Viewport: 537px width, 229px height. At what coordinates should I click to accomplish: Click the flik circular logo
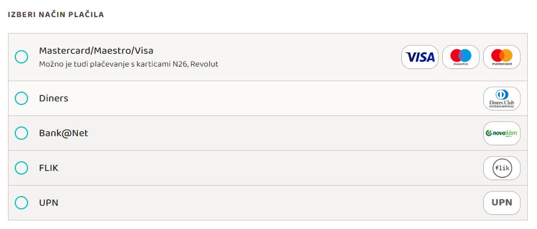(502, 168)
